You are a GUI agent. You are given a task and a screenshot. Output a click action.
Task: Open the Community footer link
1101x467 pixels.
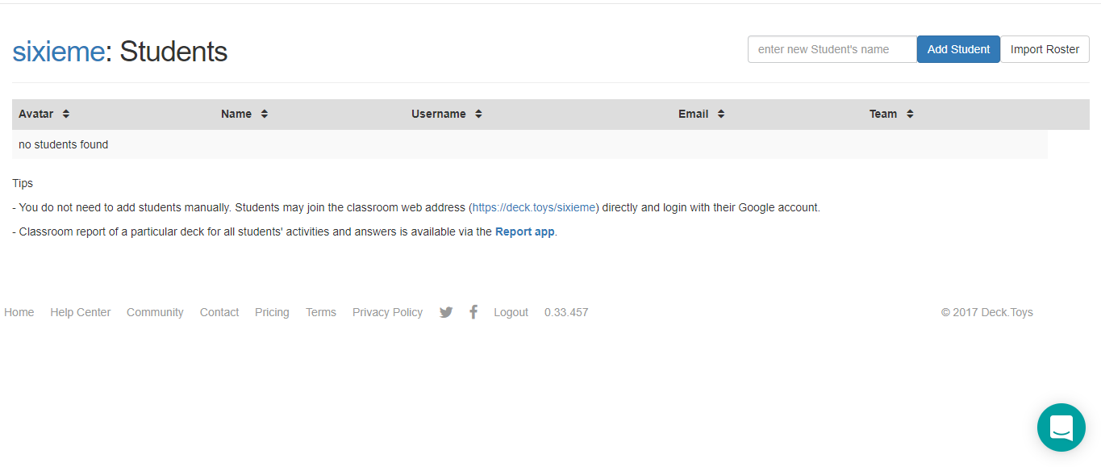point(155,312)
